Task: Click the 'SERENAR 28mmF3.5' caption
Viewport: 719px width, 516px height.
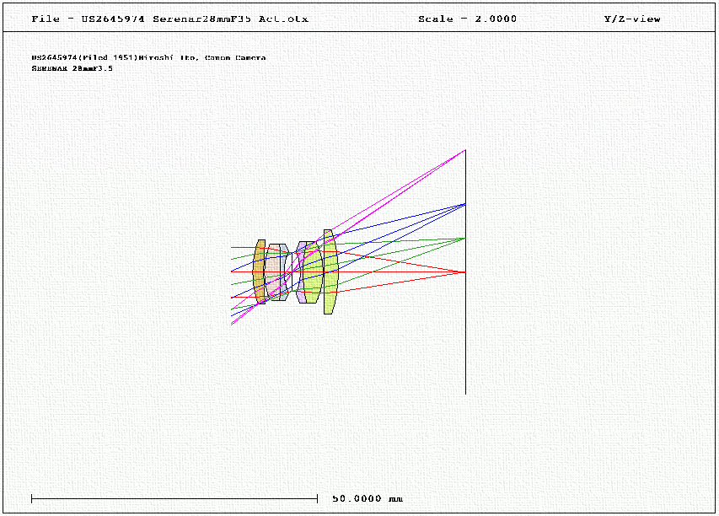Action: 72,68
